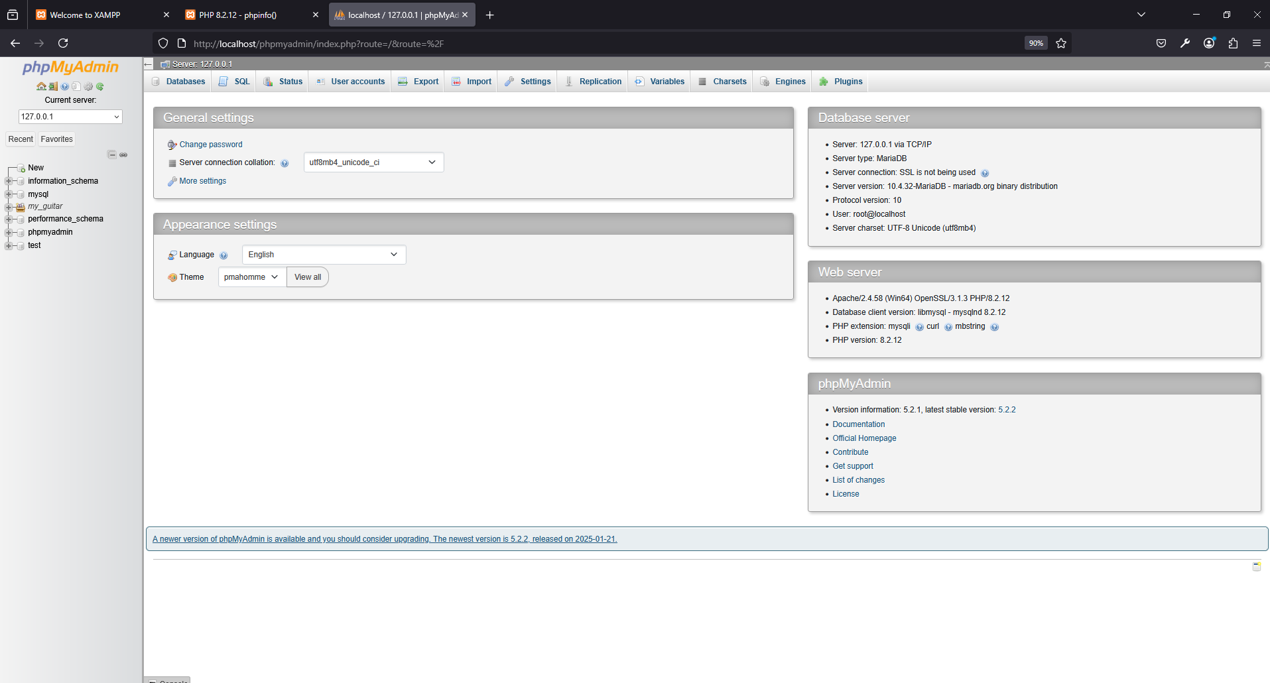Open the phpMyAdmin upgrade notice link
The image size is (1270, 683).
[x=384, y=538]
